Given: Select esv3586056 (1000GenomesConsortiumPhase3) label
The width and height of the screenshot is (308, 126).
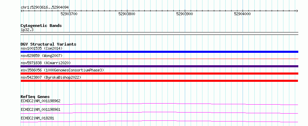Looking at the screenshot, I should [62, 70].
